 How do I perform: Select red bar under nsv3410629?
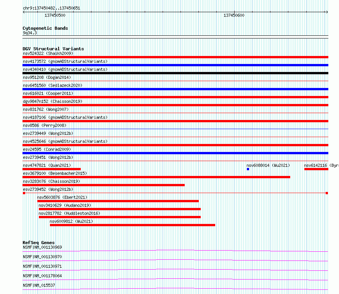[x=120, y=209]
